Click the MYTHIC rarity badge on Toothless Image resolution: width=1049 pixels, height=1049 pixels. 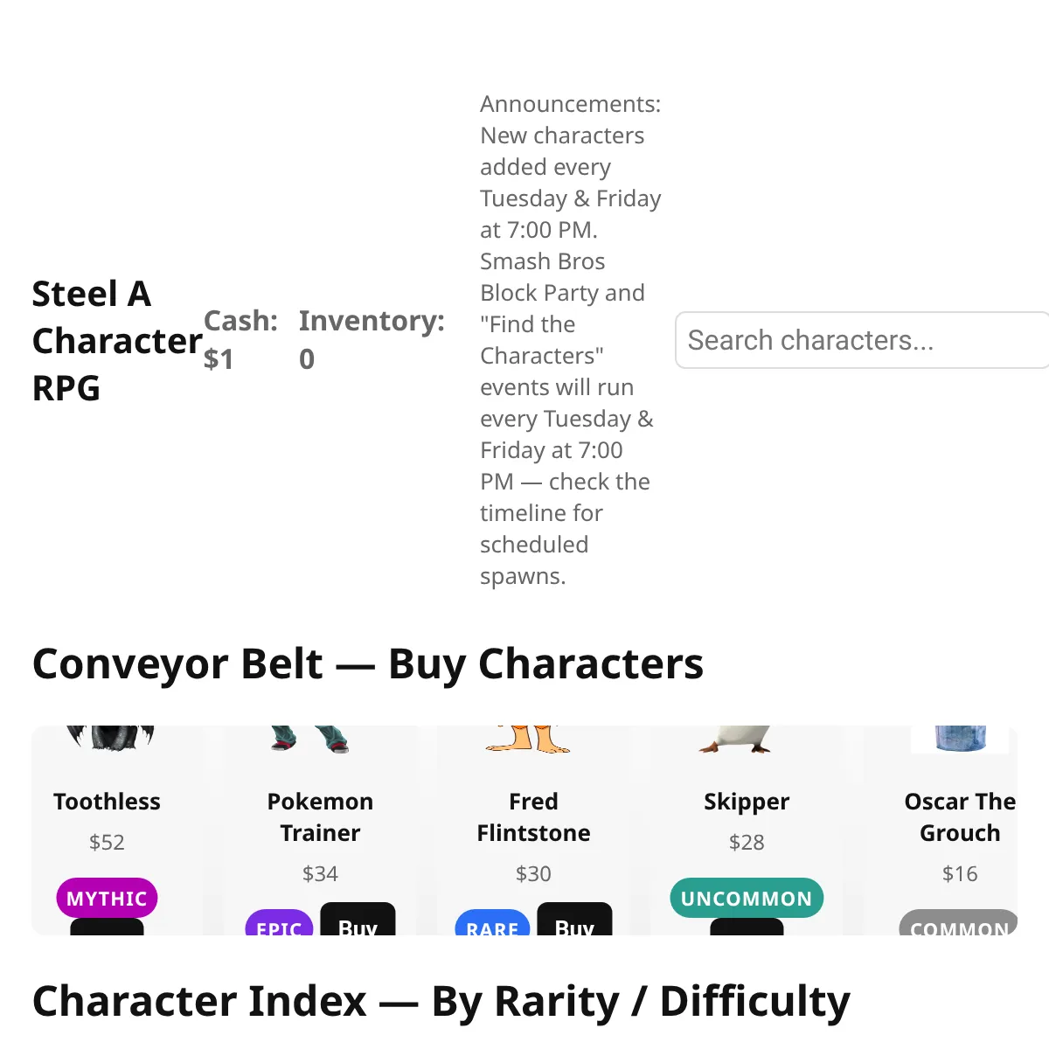click(107, 898)
